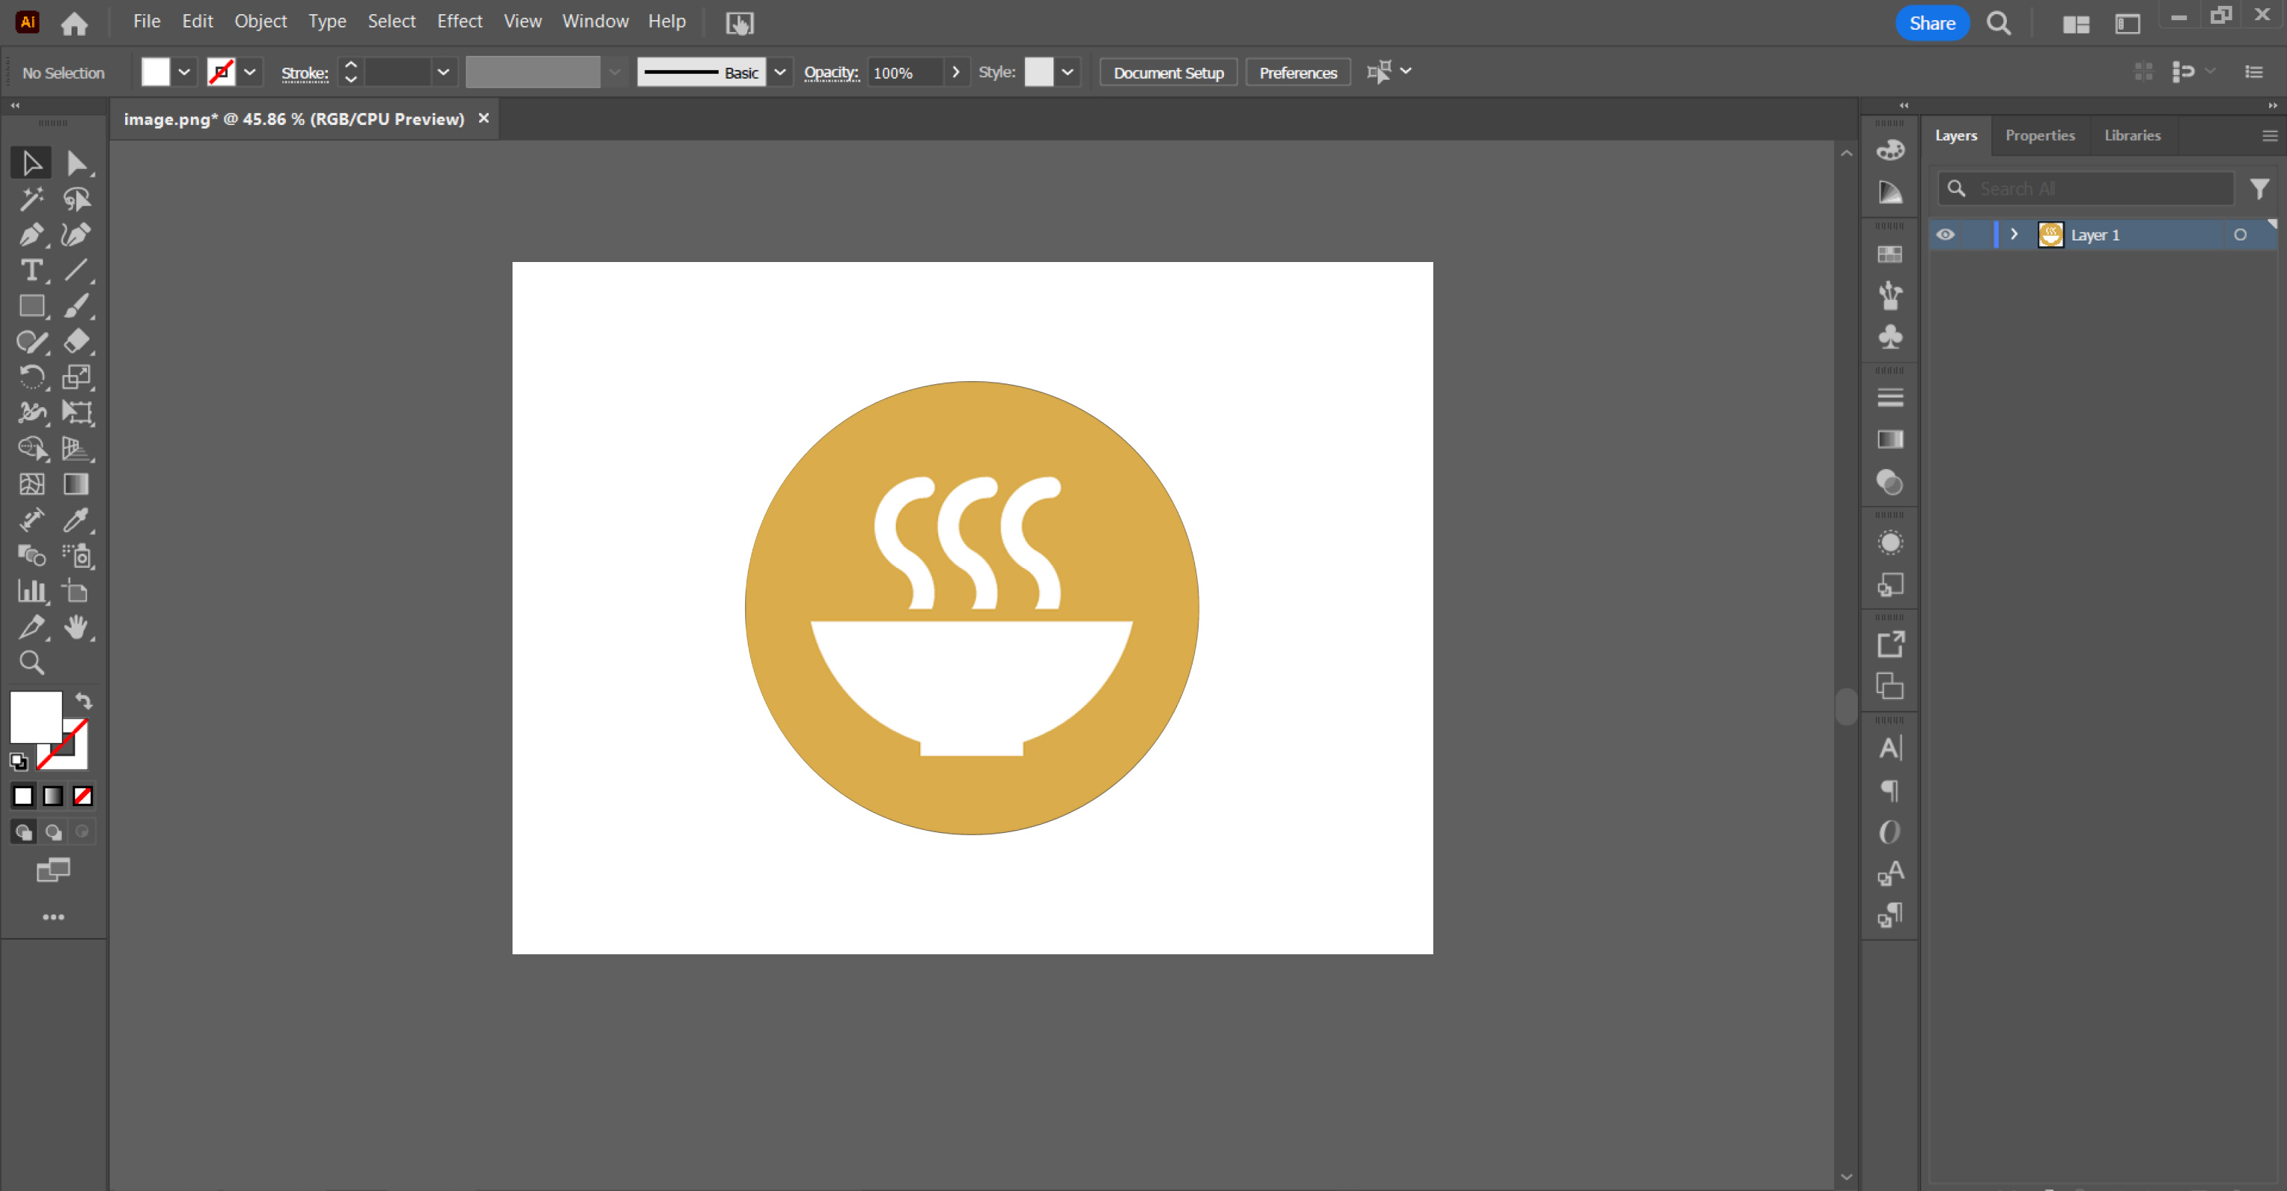This screenshot has width=2287, height=1191.
Task: Select the Zoom tool
Action: [31, 662]
